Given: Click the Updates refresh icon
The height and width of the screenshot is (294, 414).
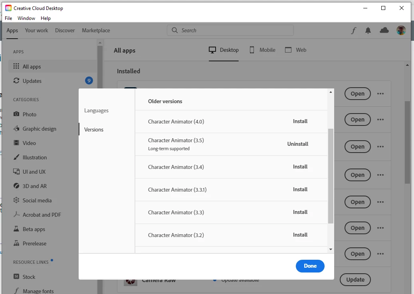Looking at the screenshot, I should click(x=16, y=80).
